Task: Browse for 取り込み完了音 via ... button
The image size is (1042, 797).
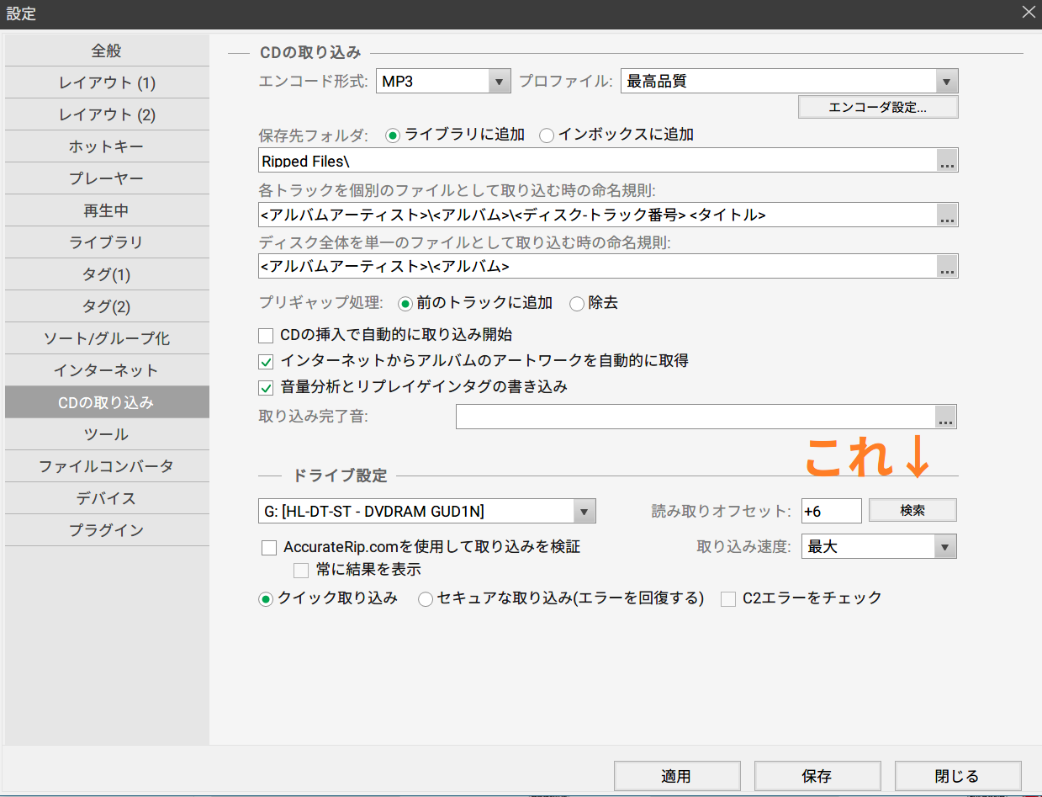Action: [x=946, y=417]
